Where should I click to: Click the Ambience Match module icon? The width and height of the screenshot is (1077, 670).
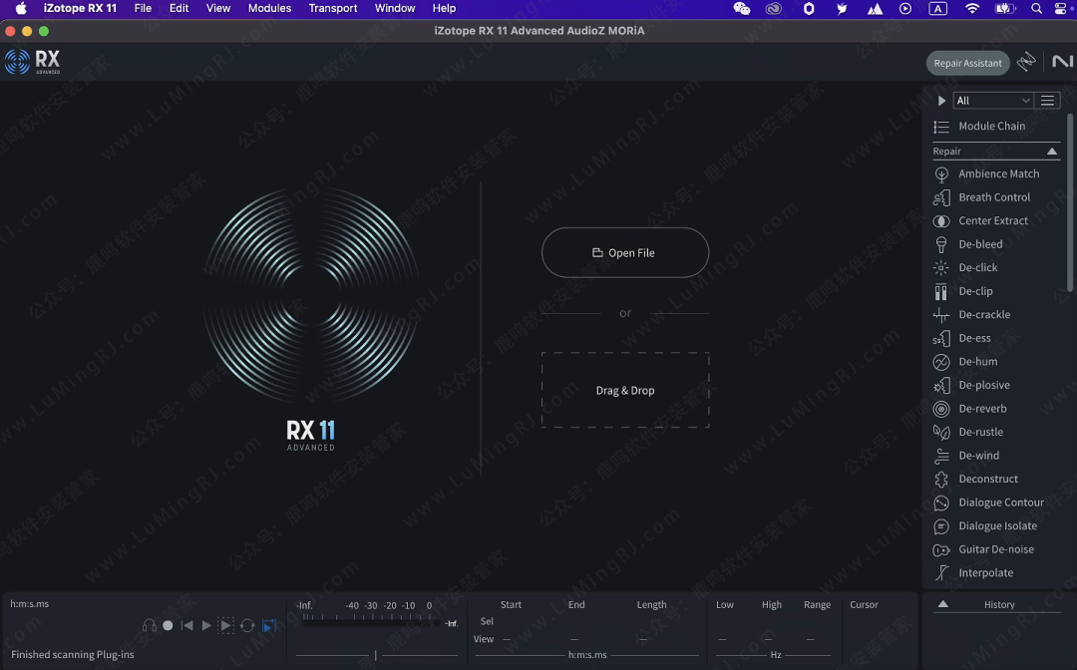click(x=940, y=174)
